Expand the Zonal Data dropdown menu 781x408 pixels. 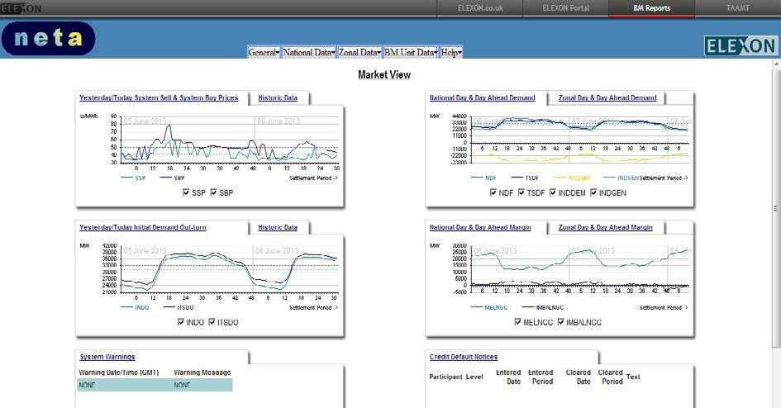pos(360,52)
